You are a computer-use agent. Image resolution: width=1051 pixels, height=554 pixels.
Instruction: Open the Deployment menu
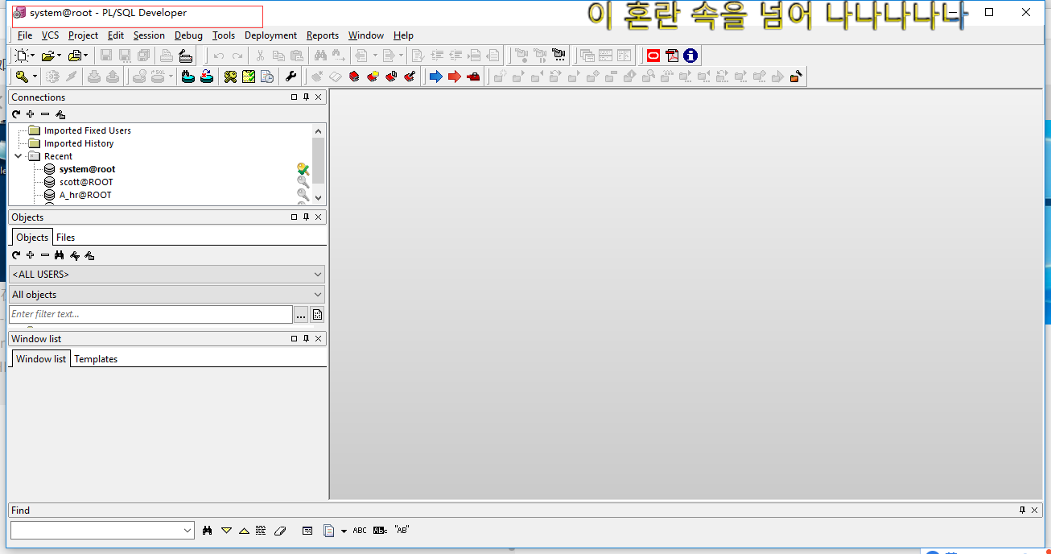(270, 35)
